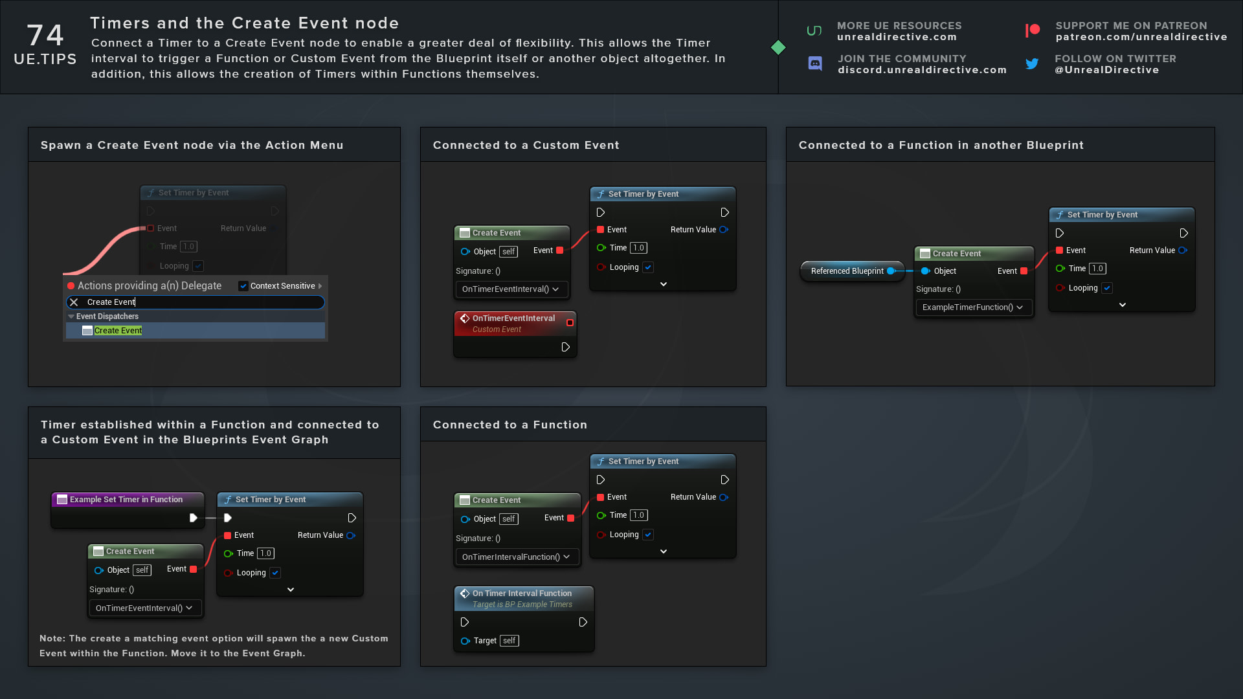Click the On Timer Interval Function node icon

coord(465,594)
